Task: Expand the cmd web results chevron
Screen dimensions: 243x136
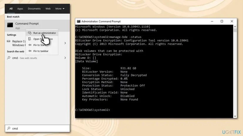Action: click(x=65, y=58)
